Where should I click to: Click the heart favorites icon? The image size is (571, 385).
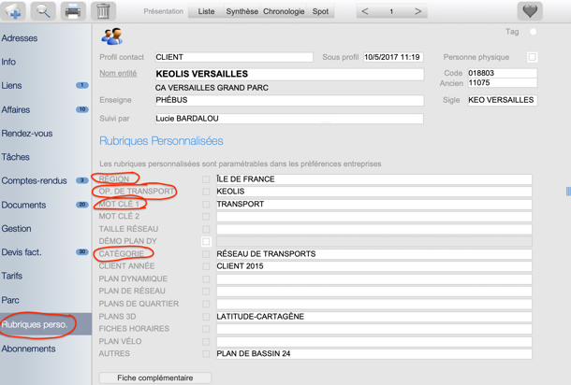point(530,12)
